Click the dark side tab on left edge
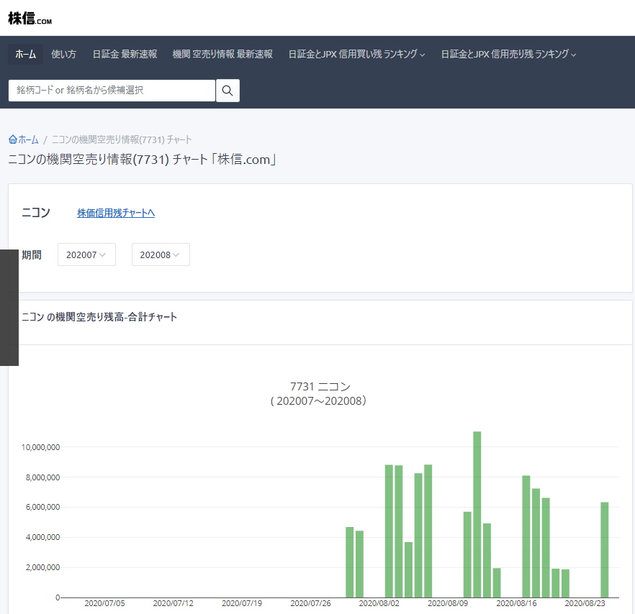635x614 pixels. (x=9, y=307)
